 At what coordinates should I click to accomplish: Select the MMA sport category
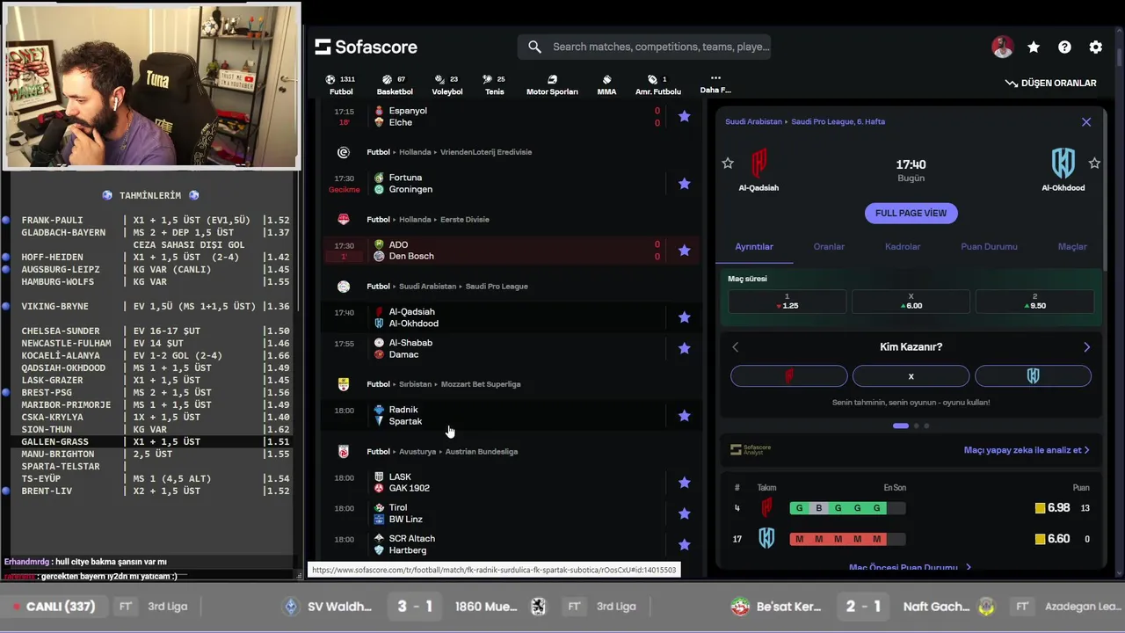tap(606, 84)
